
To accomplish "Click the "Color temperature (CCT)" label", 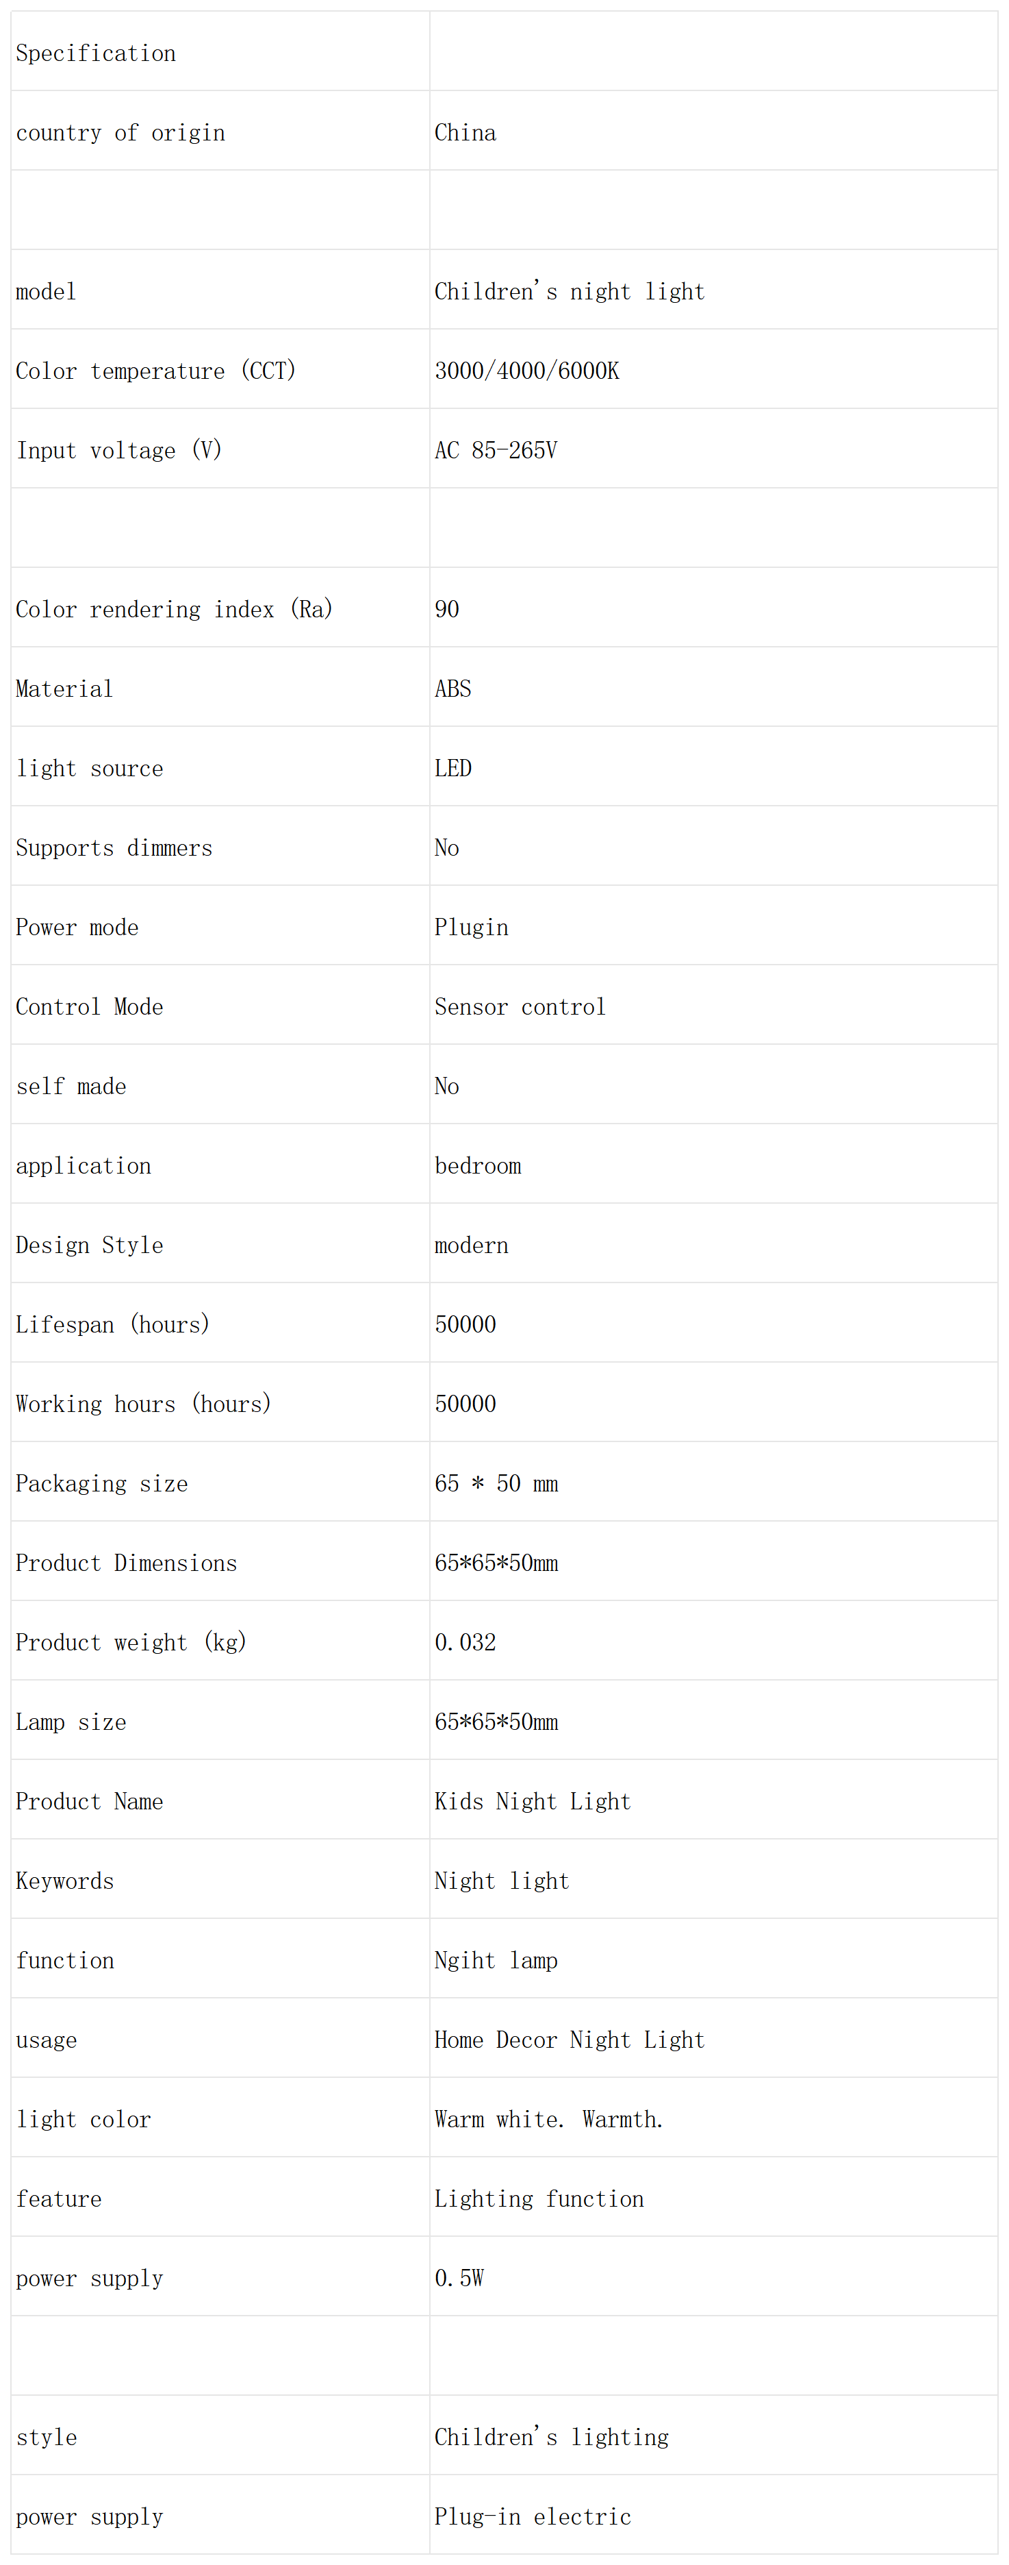I will tap(155, 371).
